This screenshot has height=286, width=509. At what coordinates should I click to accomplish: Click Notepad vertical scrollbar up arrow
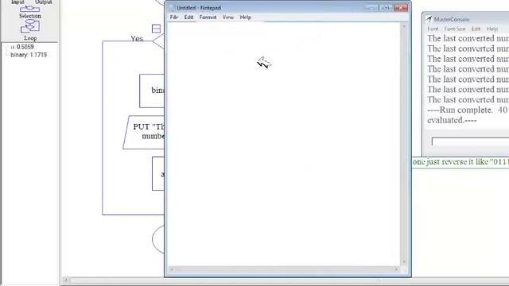[404, 26]
